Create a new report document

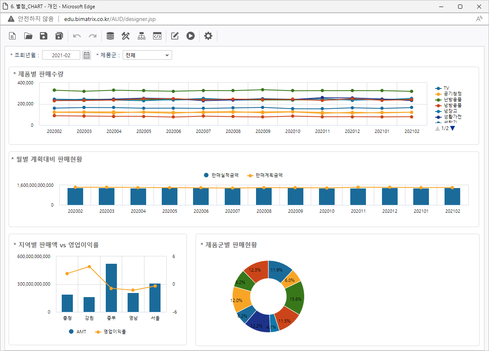13,36
